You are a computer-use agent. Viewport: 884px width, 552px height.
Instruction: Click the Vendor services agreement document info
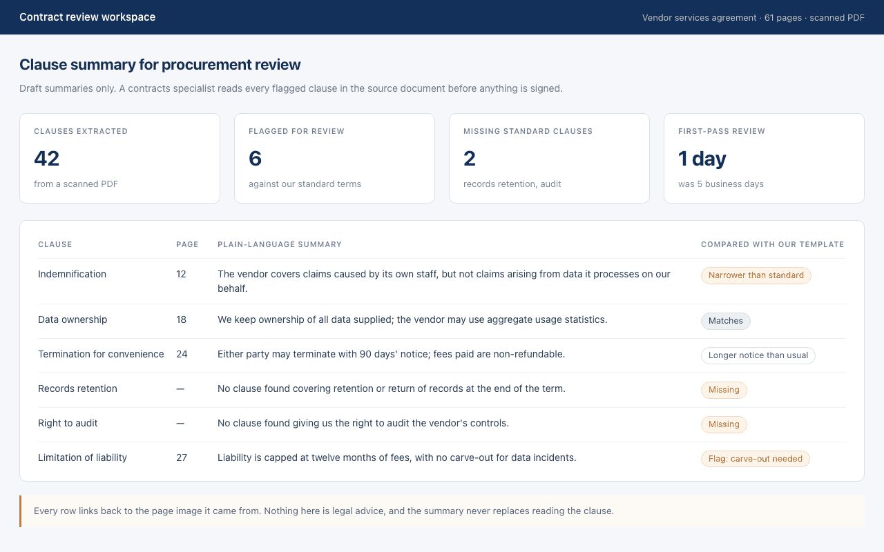pyautogui.click(x=753, y=18)
